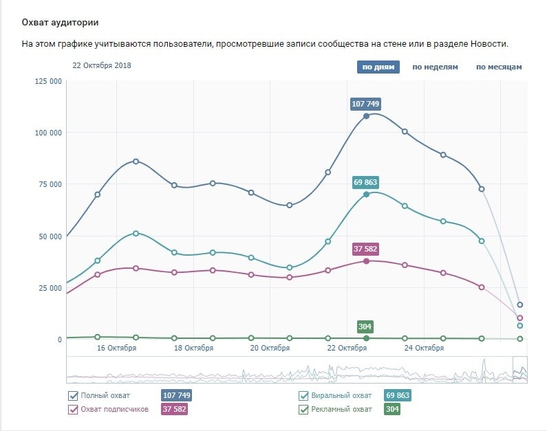Click the 304 ad reach point

[366, 338]
